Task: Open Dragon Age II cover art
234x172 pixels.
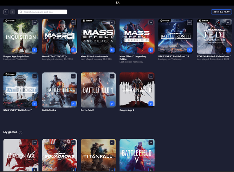Action: (137, 90)
